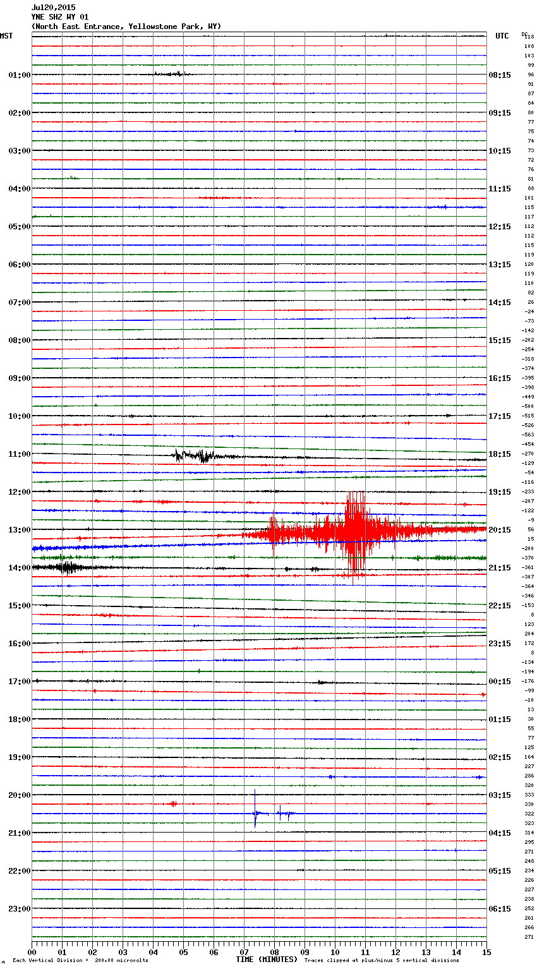Click the North East Entrance, Yellowstone Park caption
Viewport: 537px width, 969px height.
pyautogui.click(x=126, y=27)
